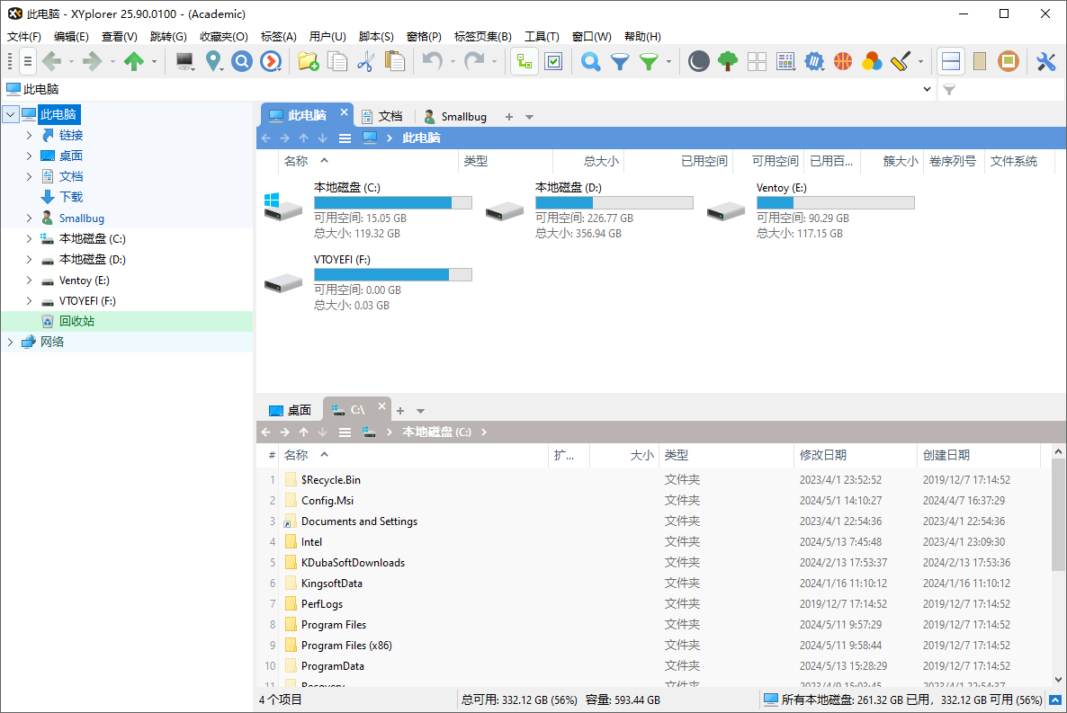Select the KDubaSoftDownloads folder row
Image resolution: width=1067 pixels, height=713 pixels.
pyautogui.click(x=653, y=563)
